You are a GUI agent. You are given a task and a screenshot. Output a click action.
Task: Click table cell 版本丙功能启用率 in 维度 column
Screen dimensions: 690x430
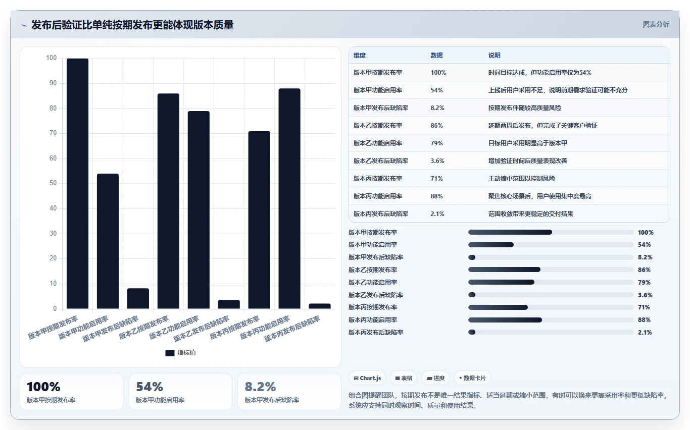tap(378, 196)
